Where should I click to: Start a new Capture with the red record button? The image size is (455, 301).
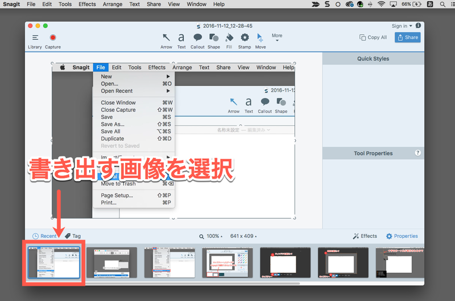pos(53,41)
